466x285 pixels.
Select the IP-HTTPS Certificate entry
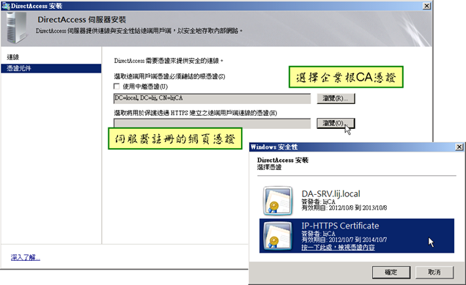pyautogui.click(x=357, y=236)
